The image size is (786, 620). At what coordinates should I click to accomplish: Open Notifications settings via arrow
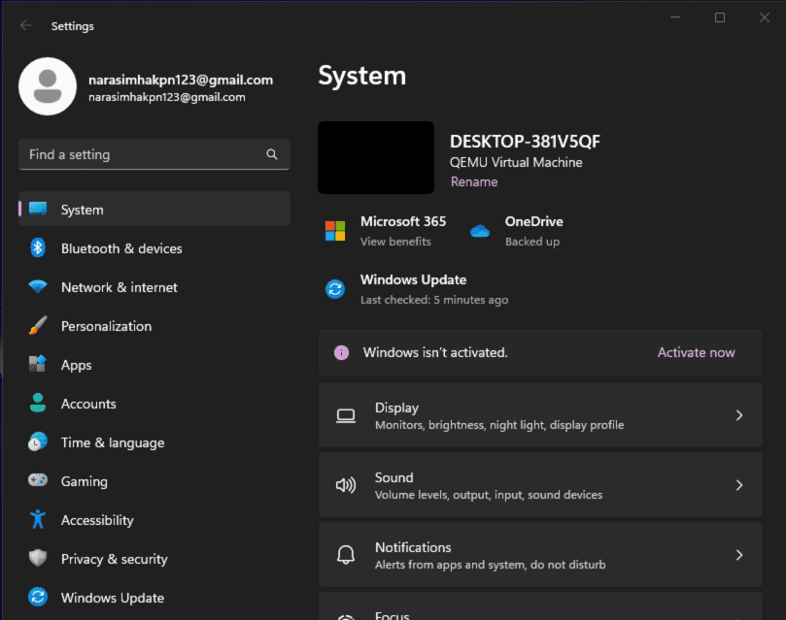coord(738,555)
